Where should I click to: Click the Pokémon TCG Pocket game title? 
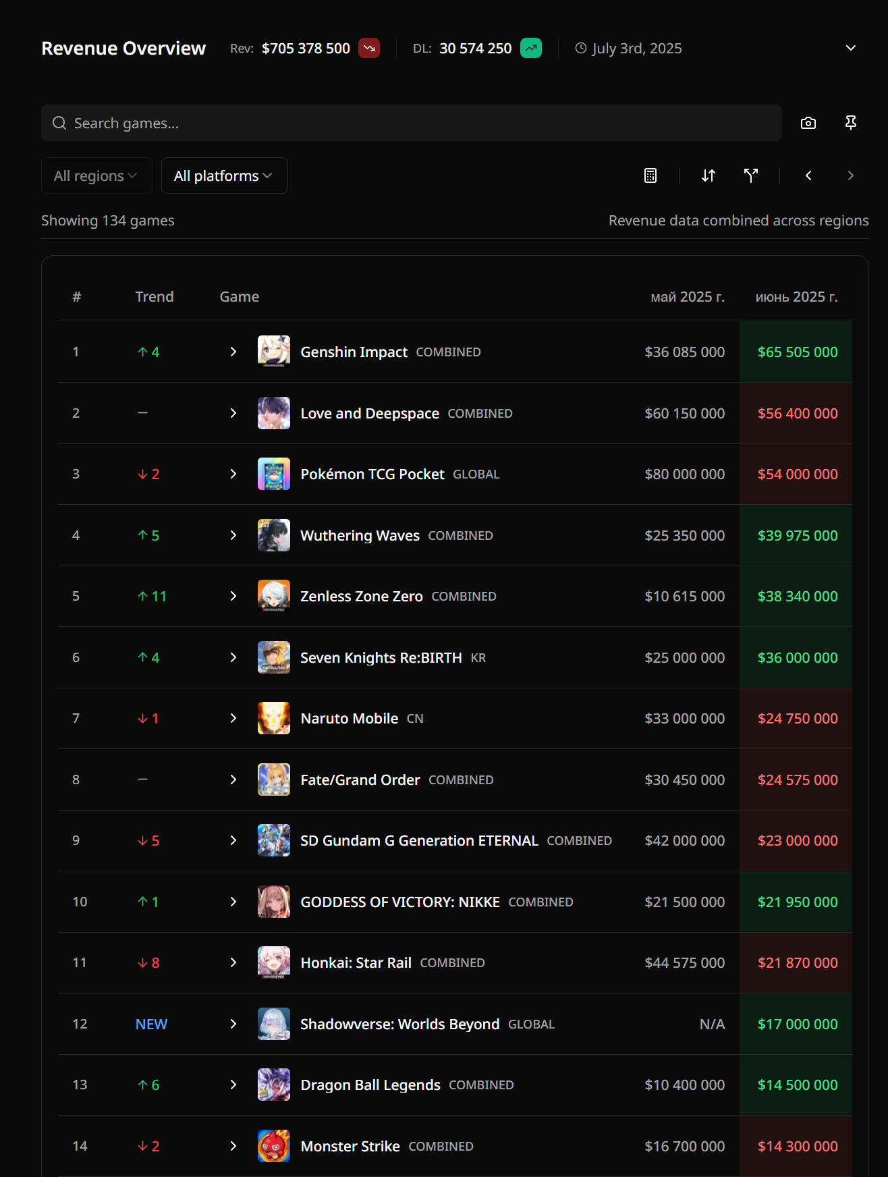[372, 474]
